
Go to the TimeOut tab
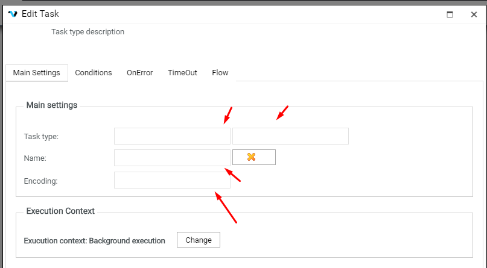(x=182, y=73)
